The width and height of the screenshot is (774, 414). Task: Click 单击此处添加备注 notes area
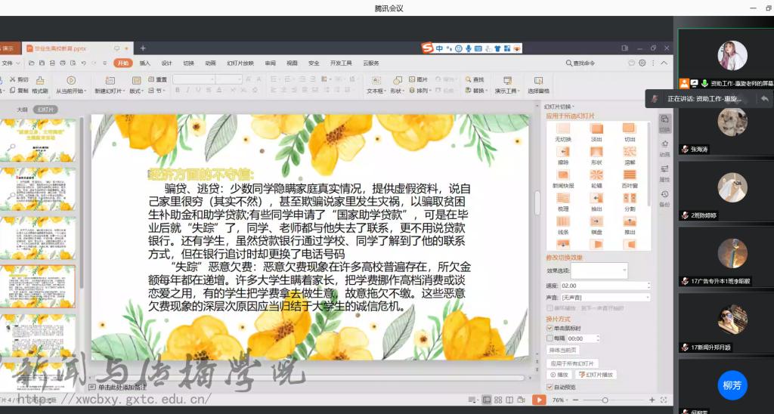[123, 388]
